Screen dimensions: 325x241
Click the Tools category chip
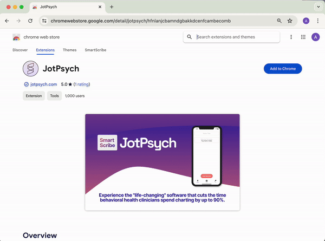pos(54,96)
